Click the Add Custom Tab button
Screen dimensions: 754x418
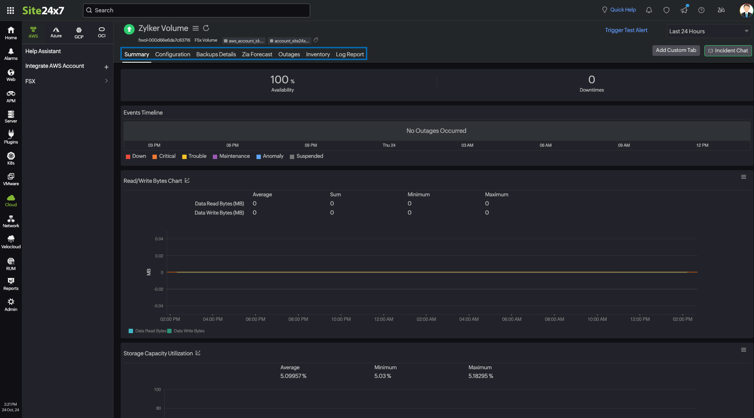676,50
